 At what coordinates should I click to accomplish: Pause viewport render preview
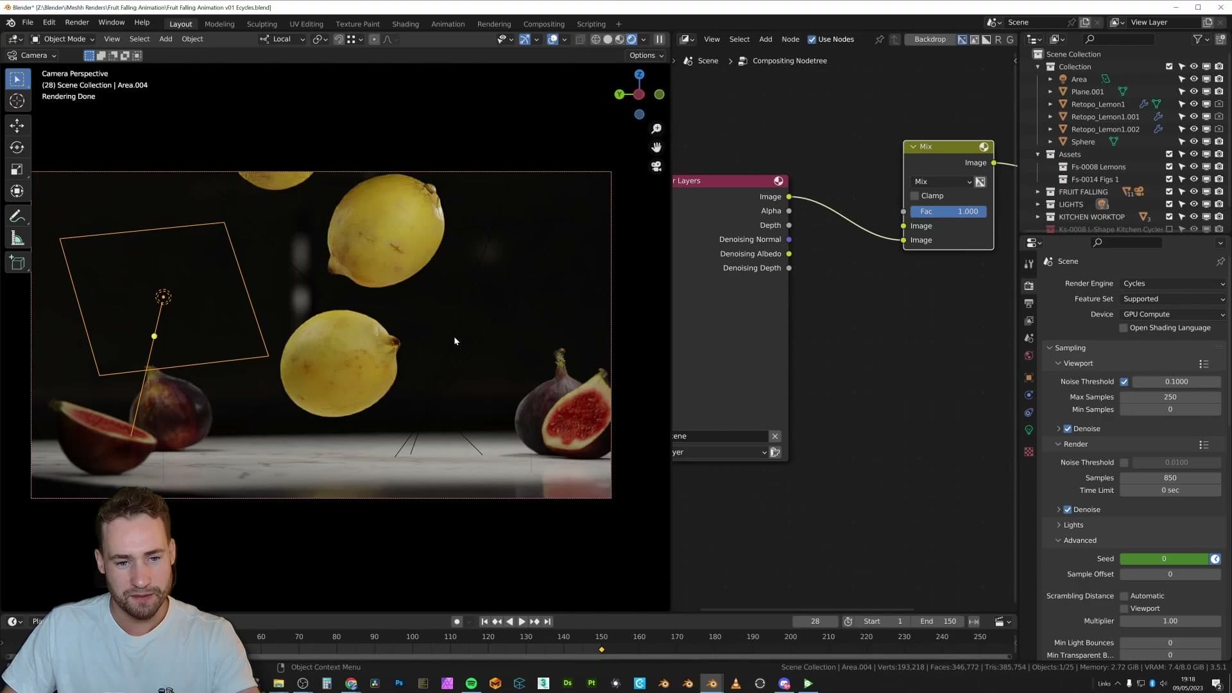point(659,39)
